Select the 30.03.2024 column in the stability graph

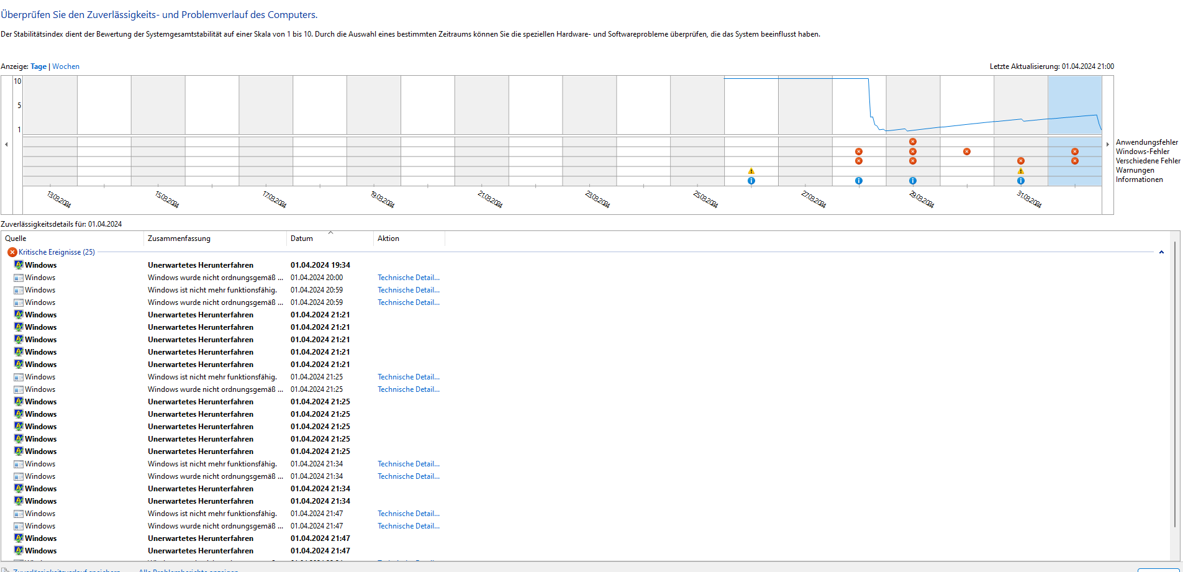pyautogui.click(x=967, y=106)
